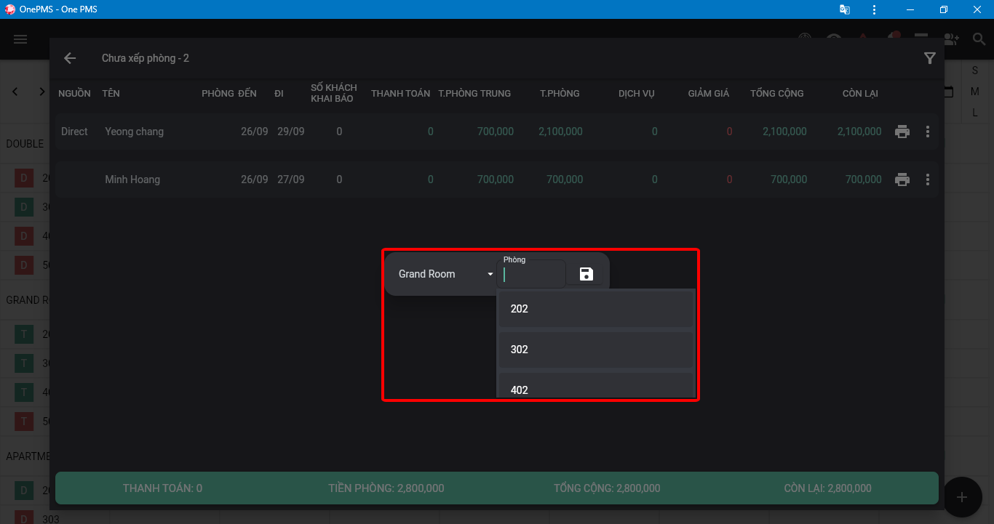The image size is (994, 524).
Task: Click green D badge under DOUBLE heading
Action: 23,207
